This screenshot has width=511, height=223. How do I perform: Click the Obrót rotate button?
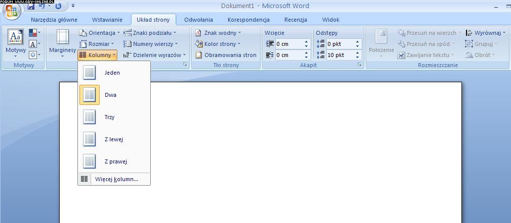point(480,55)
